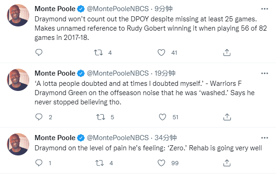Reply to the DPOY tweet
276x174 pixels.
(x=39, y=52)
